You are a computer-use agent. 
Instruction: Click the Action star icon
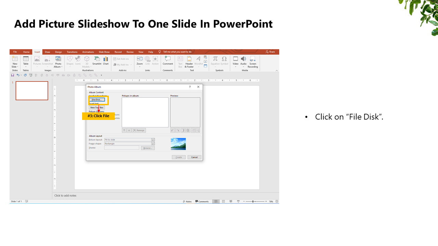(155, 59)
